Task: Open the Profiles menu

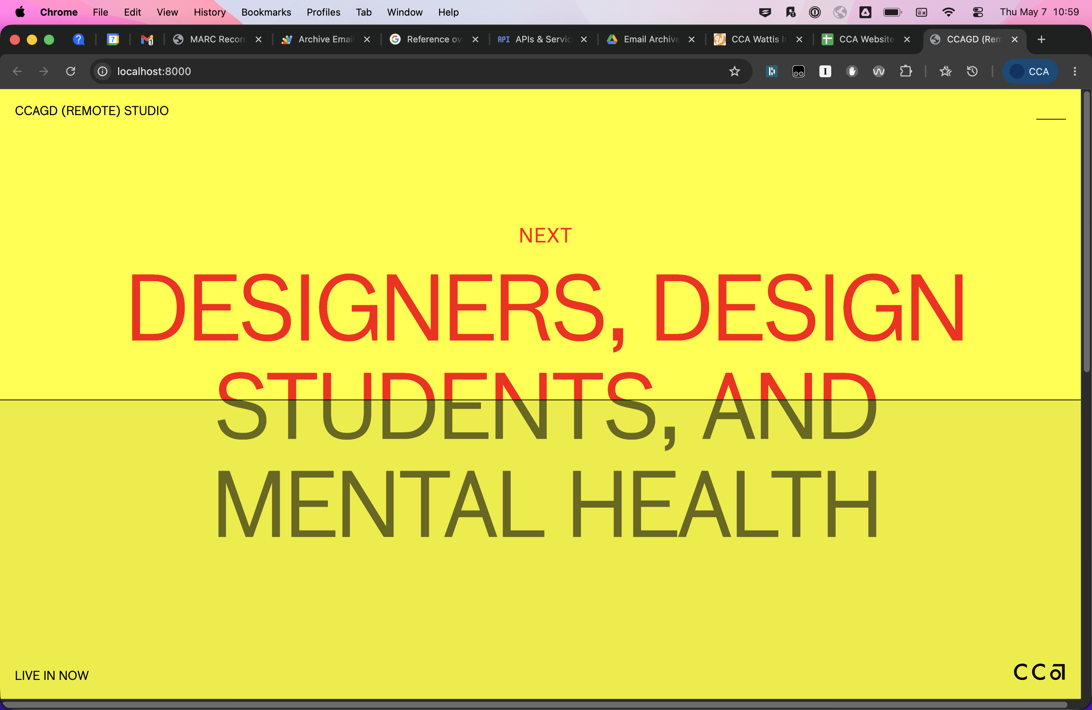Action: pos(324,12)
